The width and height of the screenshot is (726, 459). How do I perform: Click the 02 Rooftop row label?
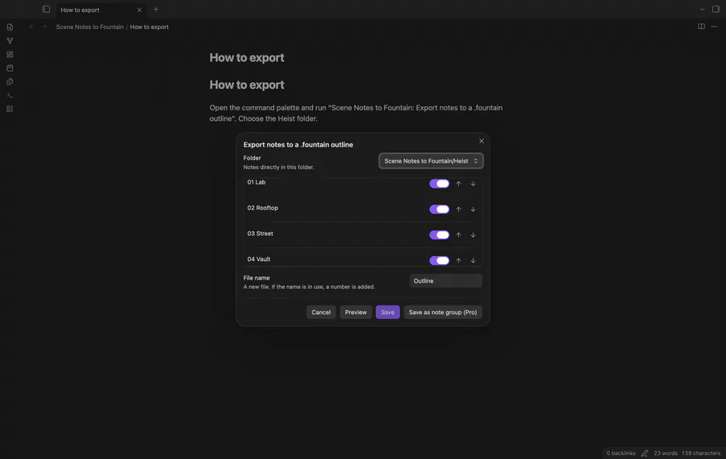[262, 208]
